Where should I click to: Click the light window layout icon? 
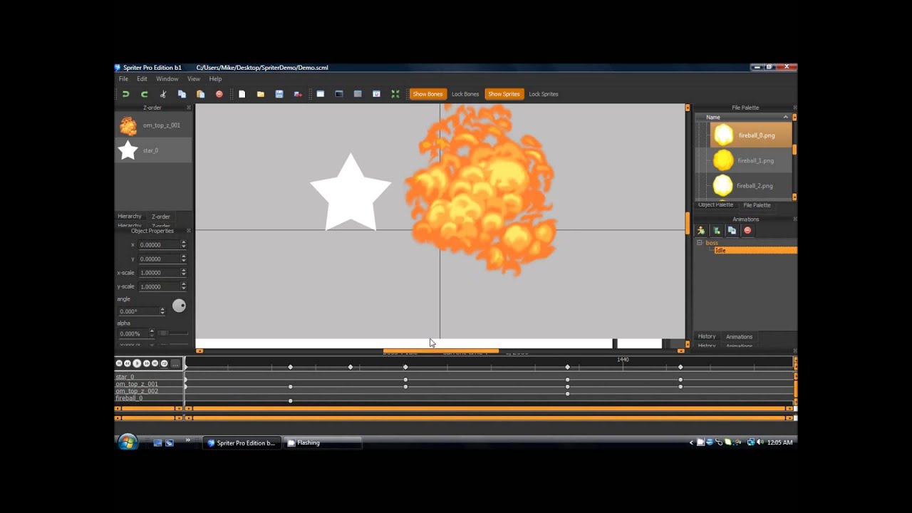click(321, 94)
